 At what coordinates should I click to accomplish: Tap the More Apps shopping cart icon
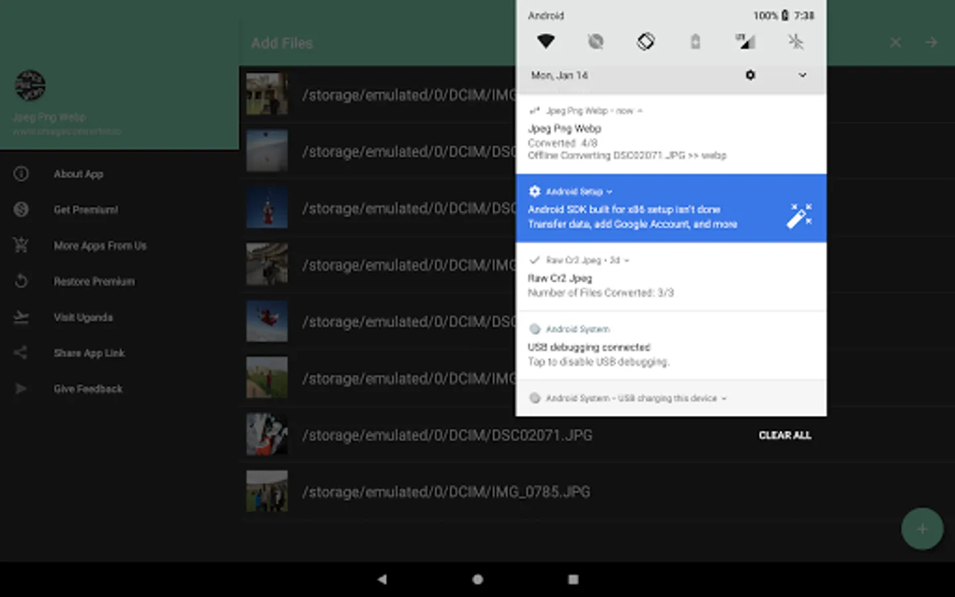point(21,245)
